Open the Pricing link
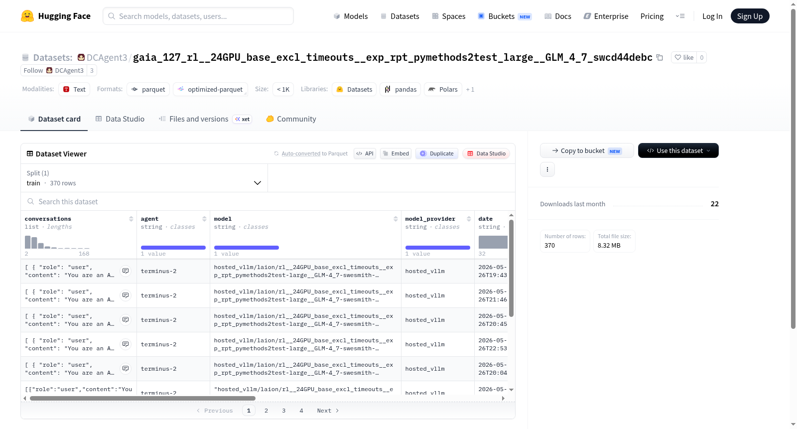Image resolution: width=797 pixels, height=429 pixels. [652, 16]
